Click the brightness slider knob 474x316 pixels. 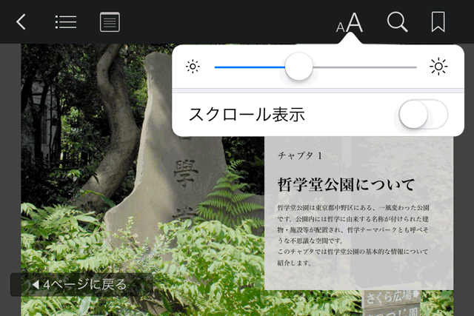(298, 67)
